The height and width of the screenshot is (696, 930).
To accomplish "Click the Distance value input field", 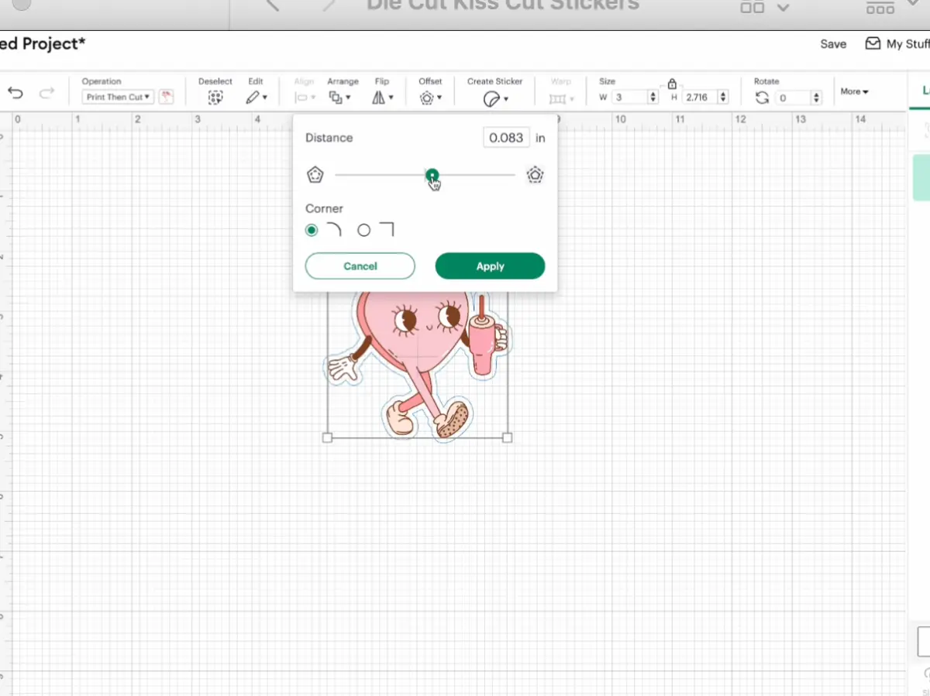I will click(506, 138).
